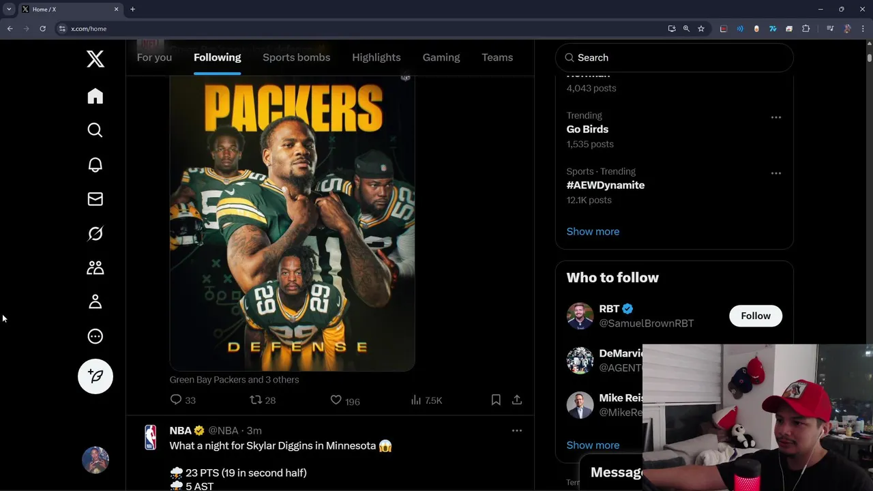Open Grok icon in sidebar
This screenshot has width=873, height=491.
click(95, 233)
